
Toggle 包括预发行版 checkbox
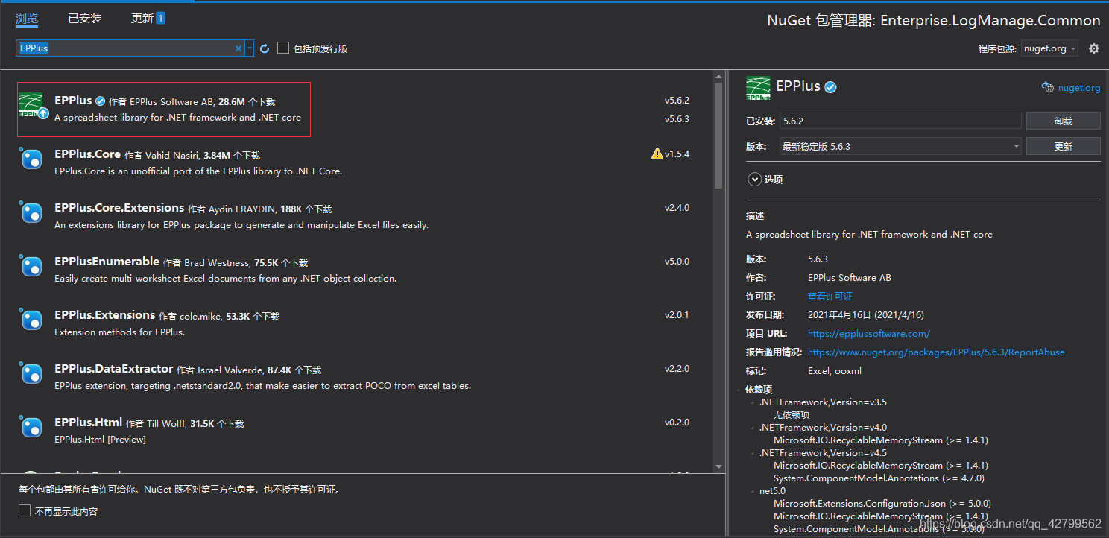coord(283,48)
